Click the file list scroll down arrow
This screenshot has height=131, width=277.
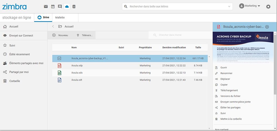(209, 128)
